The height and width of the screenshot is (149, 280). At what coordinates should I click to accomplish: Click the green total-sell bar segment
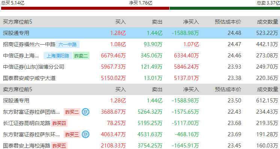point(225,8)
